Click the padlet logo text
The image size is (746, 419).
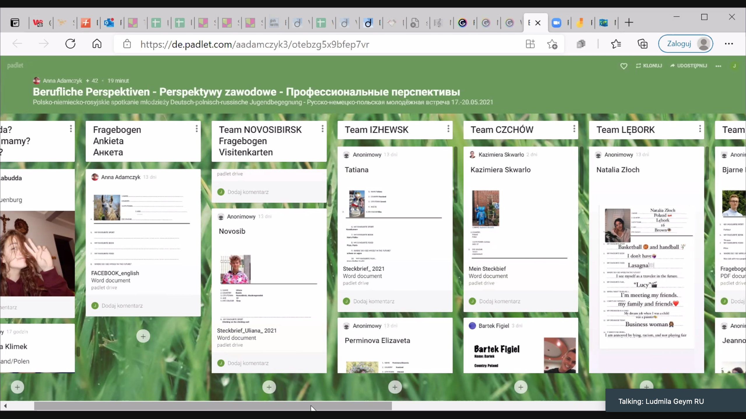(15, 65)
